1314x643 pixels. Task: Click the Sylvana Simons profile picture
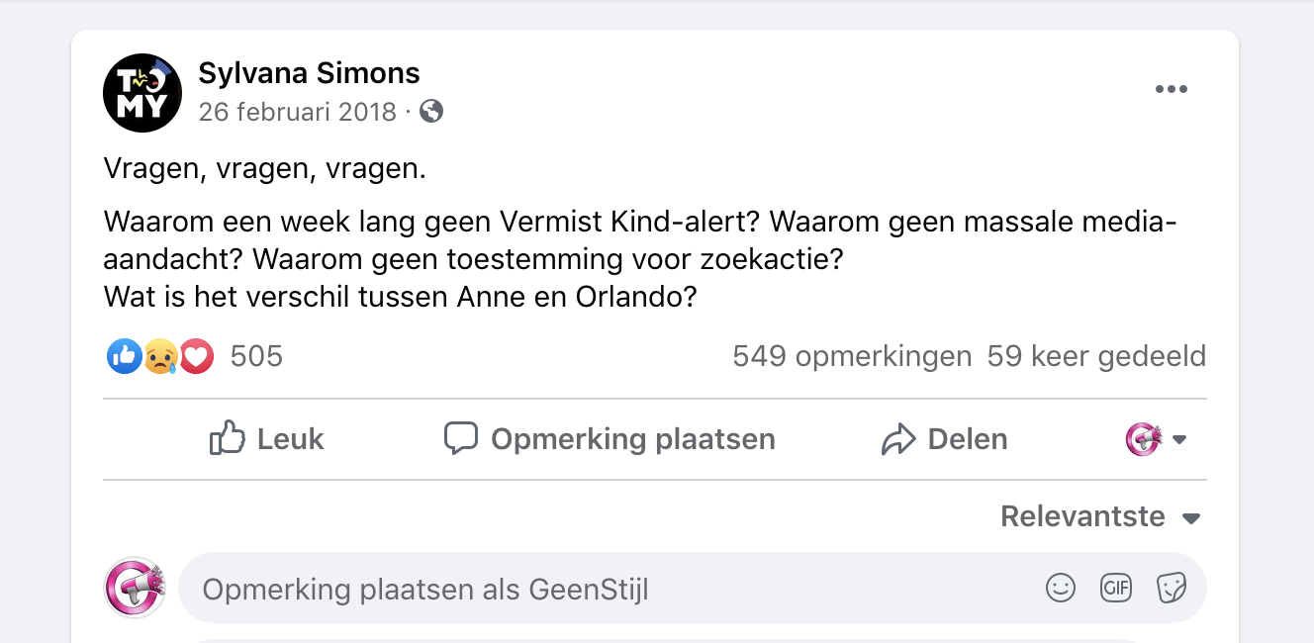142,93
